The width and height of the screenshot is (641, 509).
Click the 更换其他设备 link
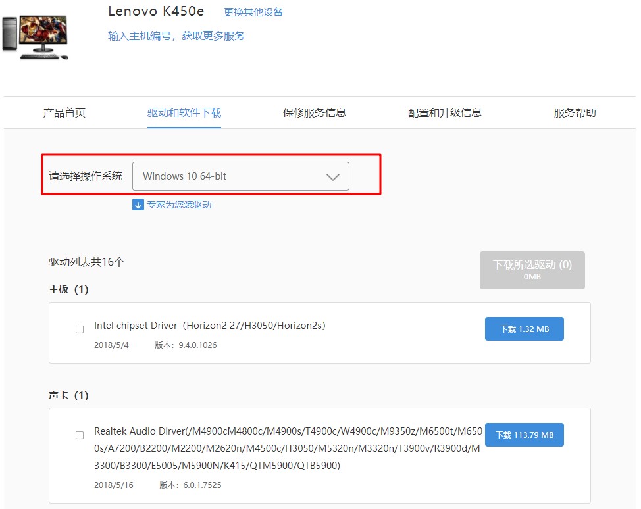coord(253,12)
